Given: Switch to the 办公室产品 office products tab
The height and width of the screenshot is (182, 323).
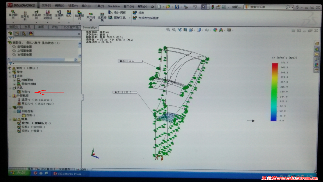Looking at the screenshot, I should click(71, 27).
